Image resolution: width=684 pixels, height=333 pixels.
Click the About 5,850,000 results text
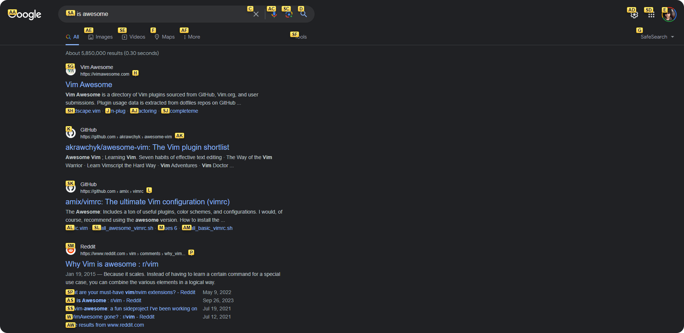click(112, 53)
